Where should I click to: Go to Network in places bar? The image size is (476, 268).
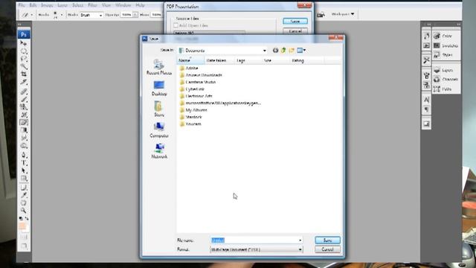[159, 151]
